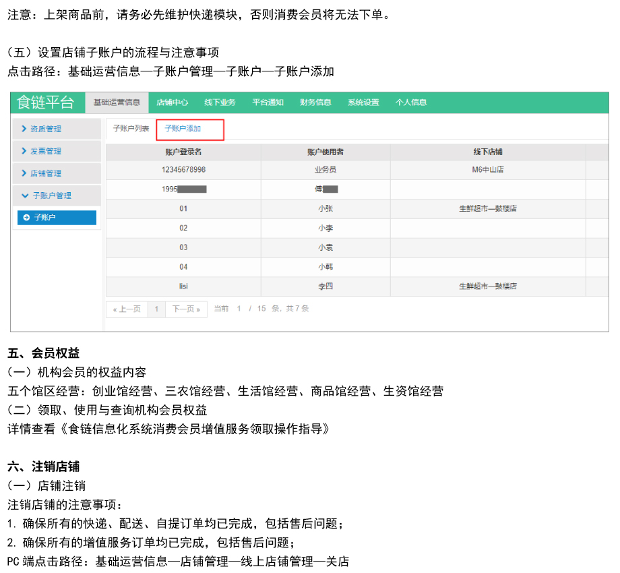Open the 基础运营信息 navigation tab
The height and width of the screenshot is (573, 620).
click(x=117, y=102)
